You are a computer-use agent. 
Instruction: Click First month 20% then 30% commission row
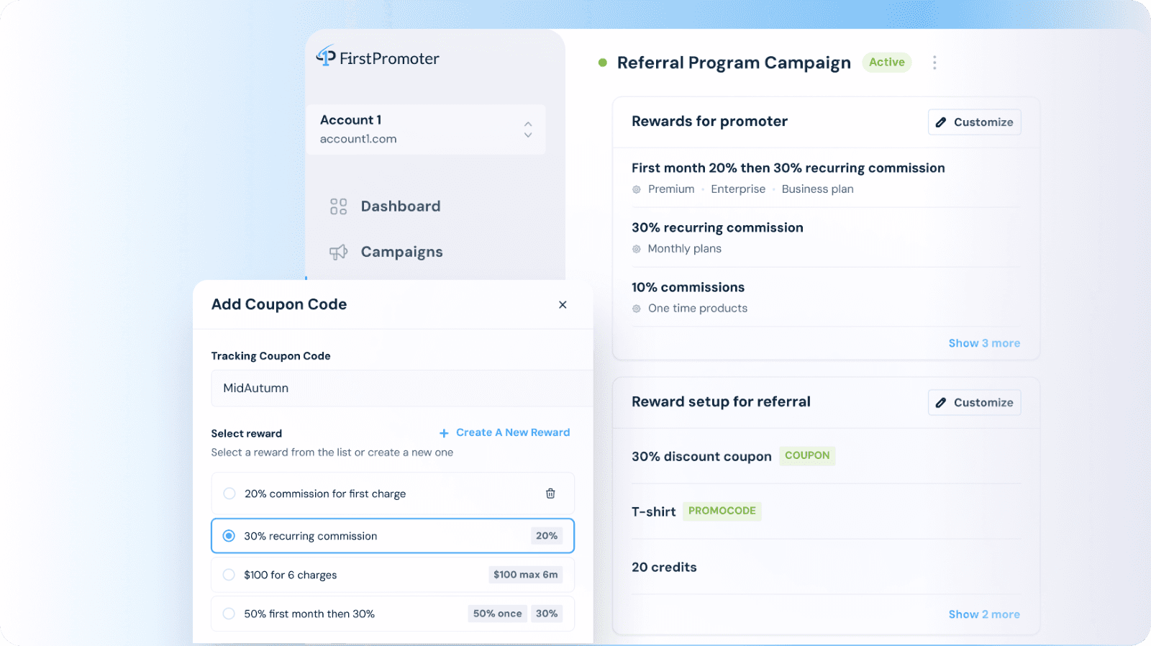point(826,178)
